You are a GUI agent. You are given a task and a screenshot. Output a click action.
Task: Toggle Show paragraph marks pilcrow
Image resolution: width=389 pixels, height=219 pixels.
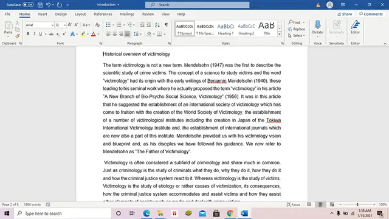pos(166,24)
